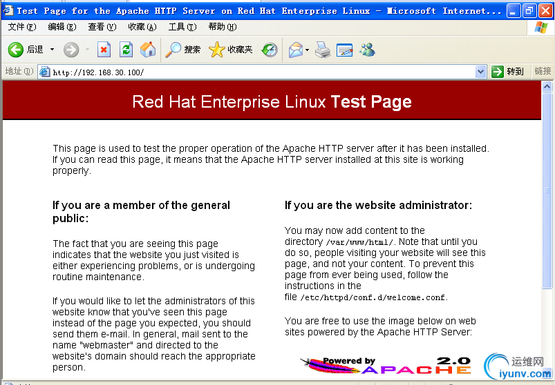This screenshot has width=555, height=385.
Task: Click the page icon beside the URL
Action: [45, 72]
